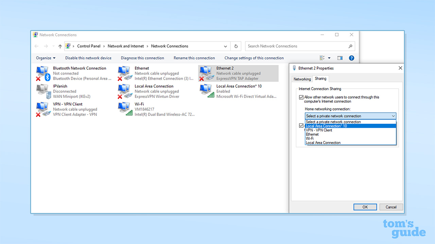This screenshot has height=244, width=435.
Task: Click Disable this network device
Action: pyautogui.click(x=88, y=58)
